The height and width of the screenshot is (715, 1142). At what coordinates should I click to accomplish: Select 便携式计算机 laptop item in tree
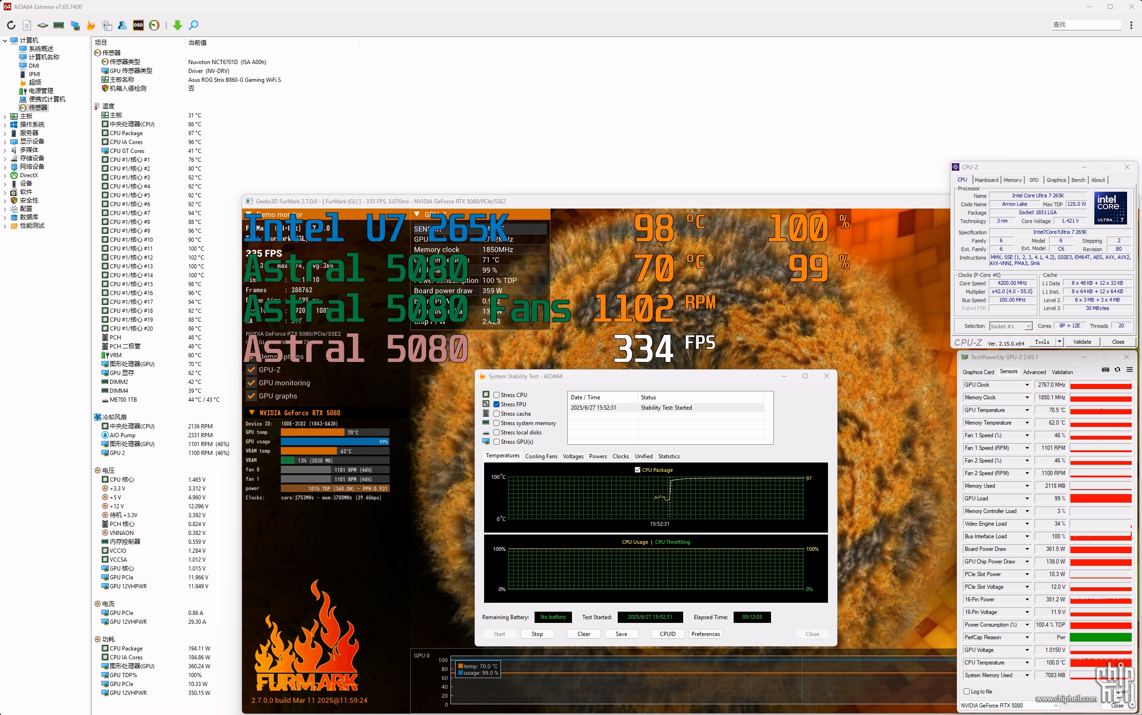pos(43,99)
